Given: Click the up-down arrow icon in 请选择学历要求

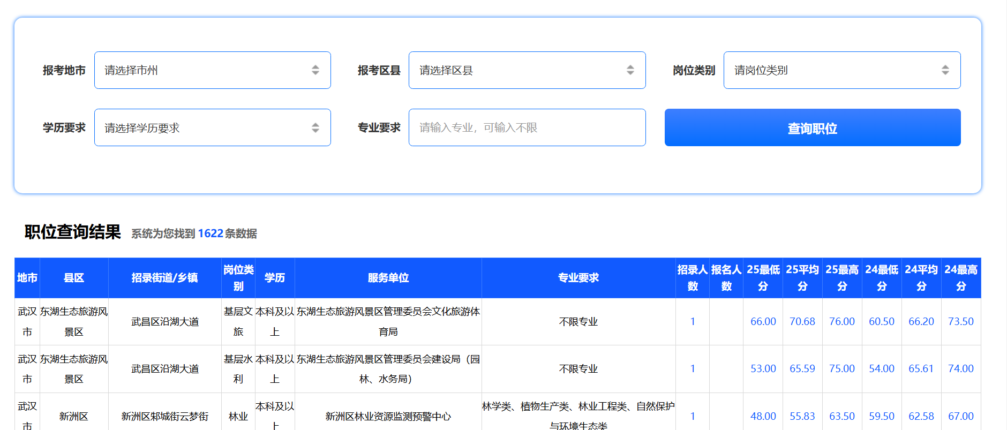Looking at the screenshot, I should (x=315, y=127).
